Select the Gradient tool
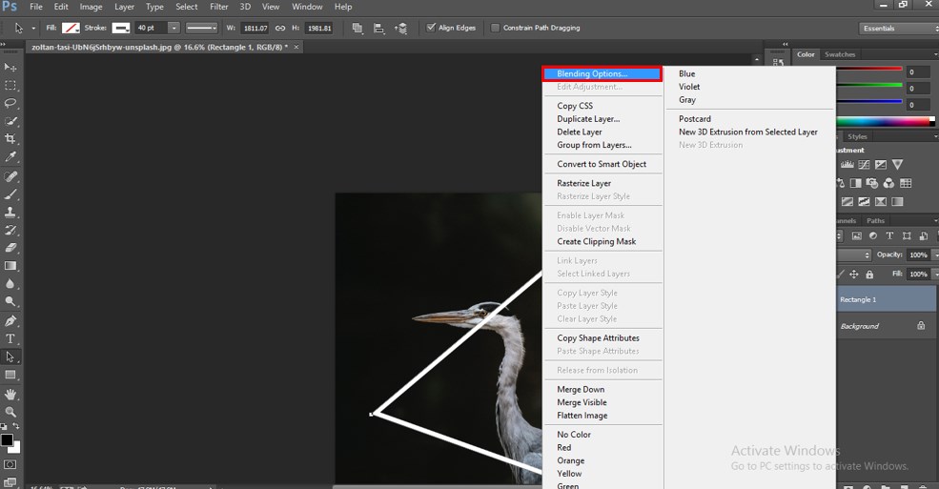939x489 pixels. [10, 265]
